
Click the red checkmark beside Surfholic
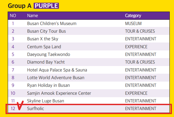point(20,105)
